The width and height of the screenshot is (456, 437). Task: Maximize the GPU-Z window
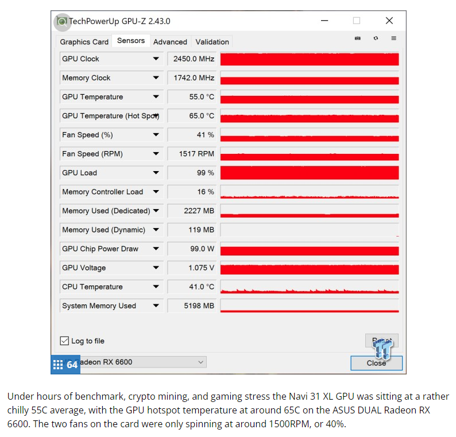[x=357, y=21]
